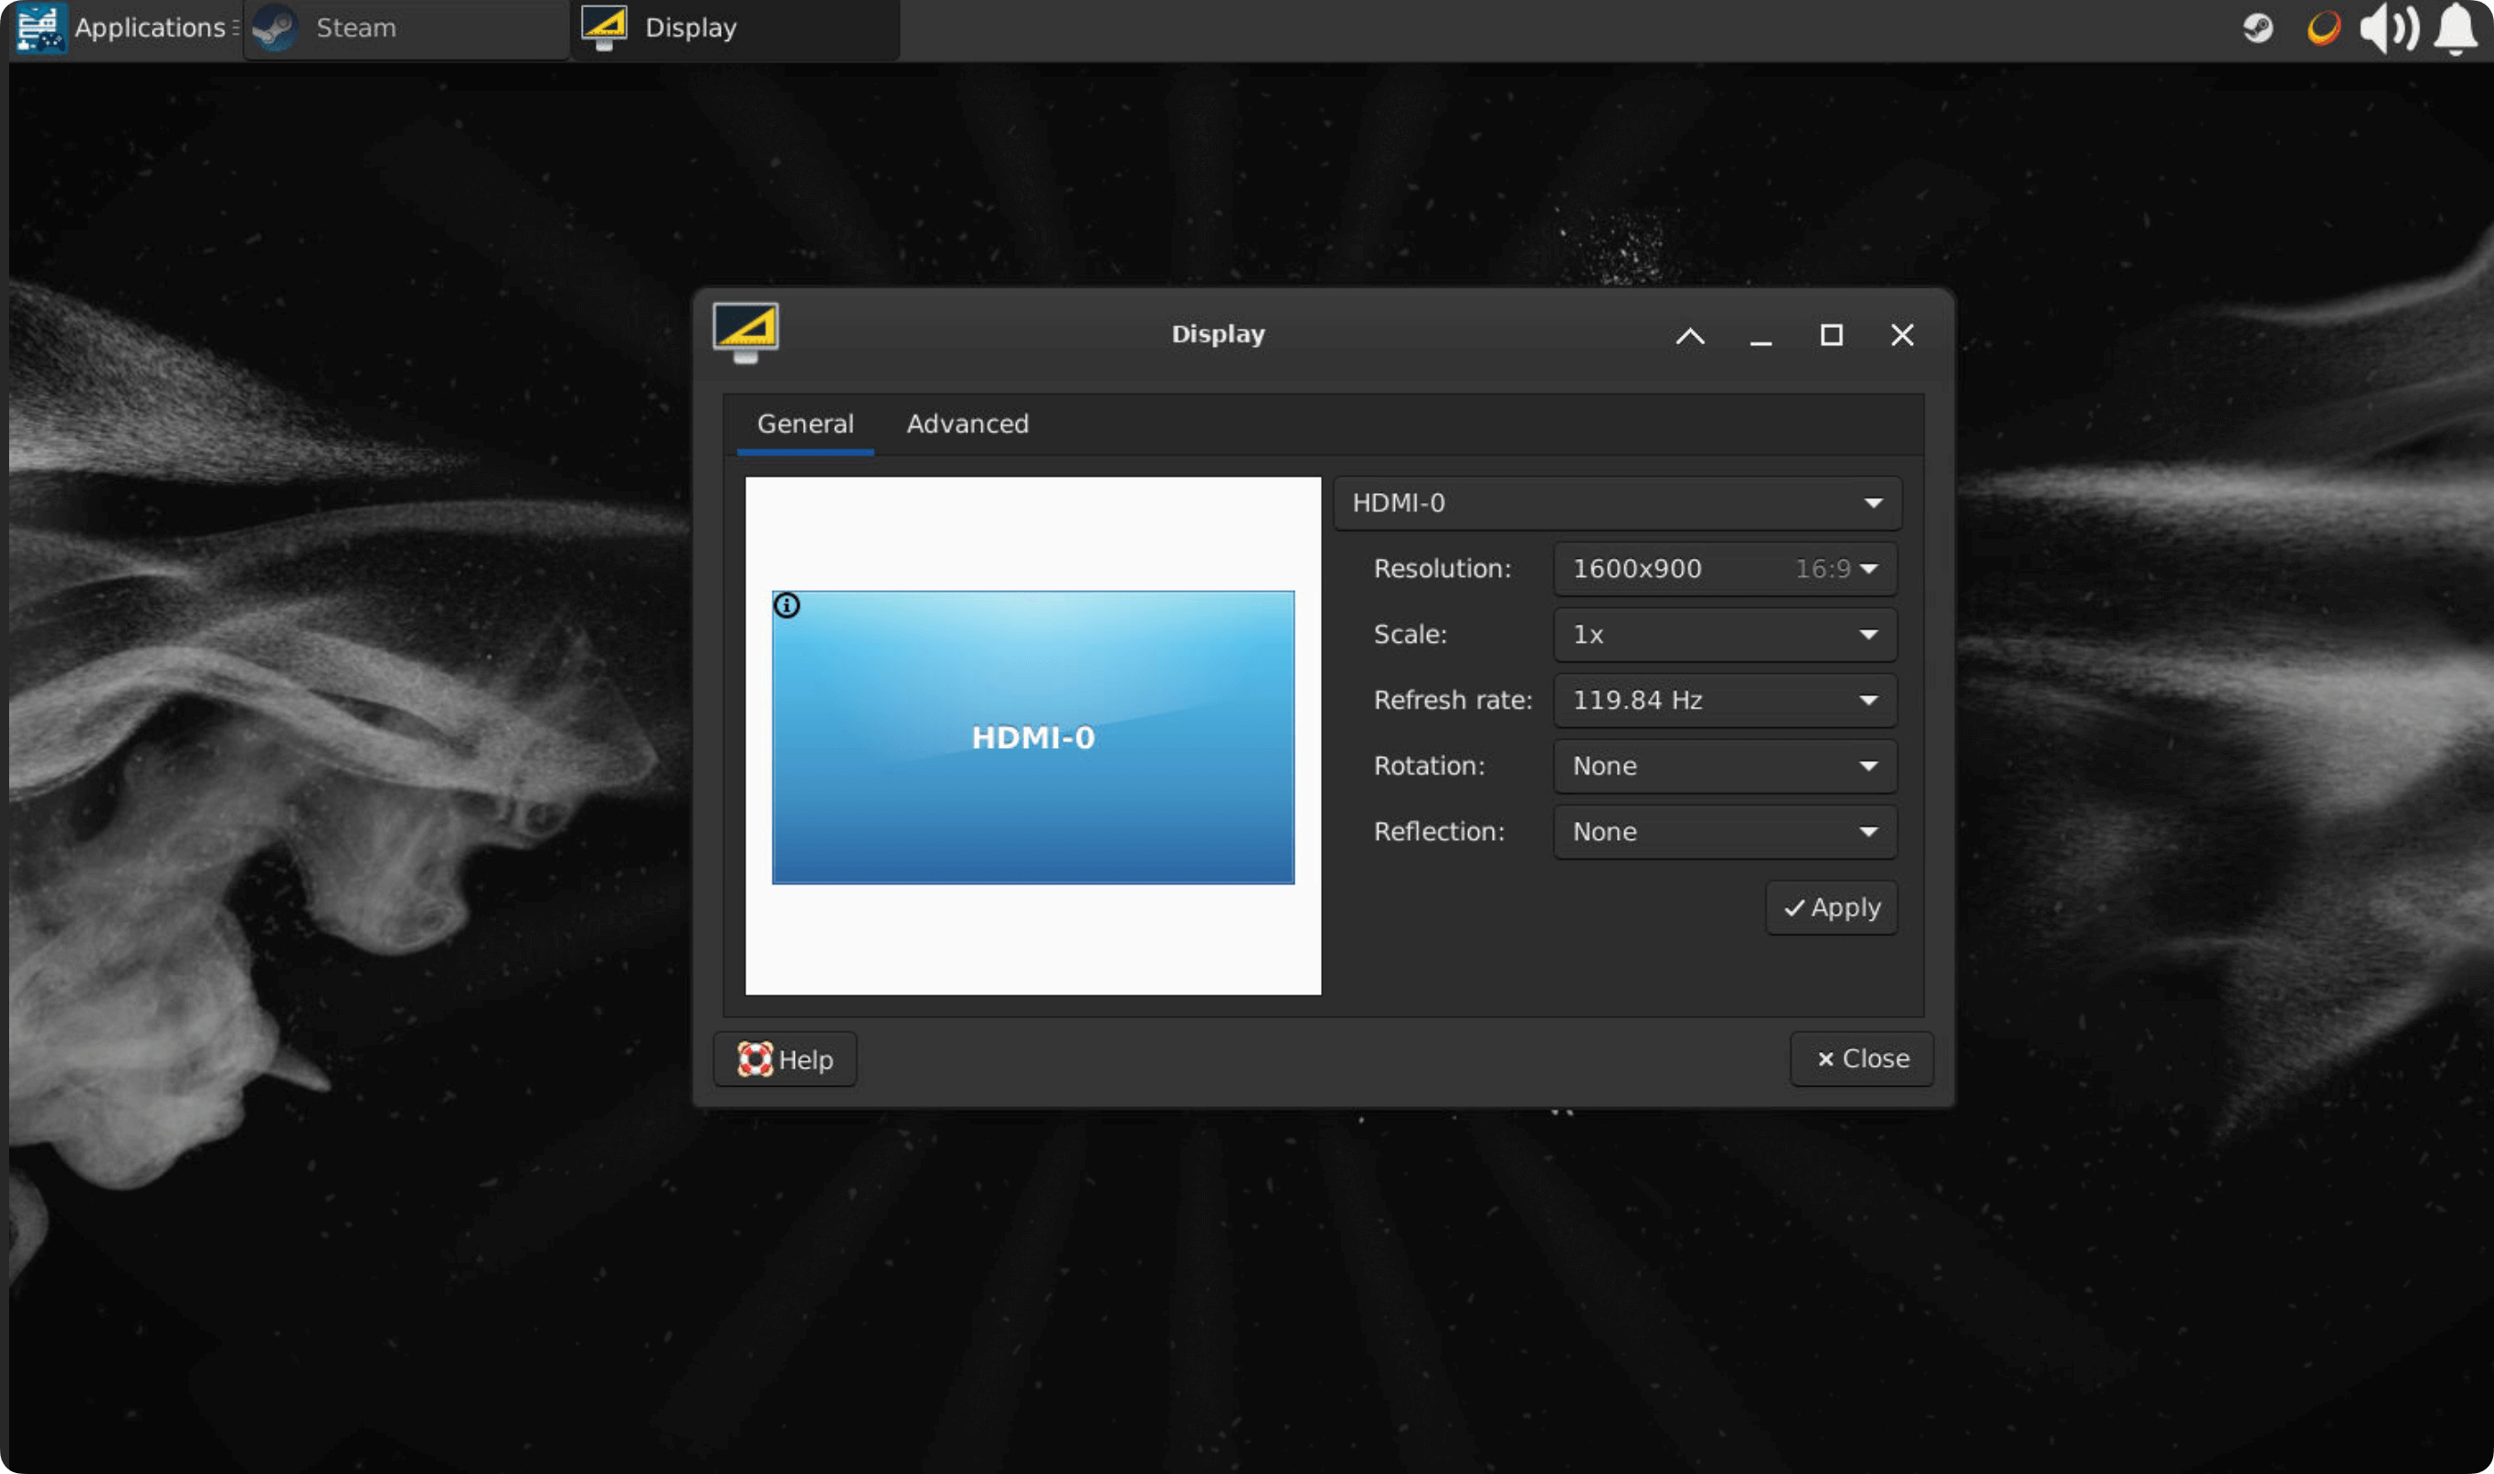The height and width of the screenshot is (1474, 2494).
Task: Open the Refresh rate dropdown
Action: (1723, 700)
